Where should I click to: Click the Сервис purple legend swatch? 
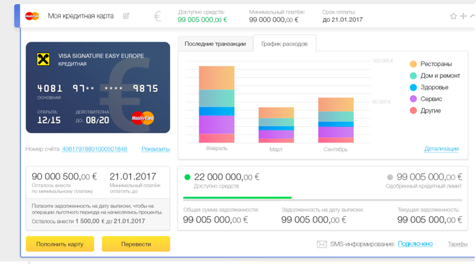point(413,99)
